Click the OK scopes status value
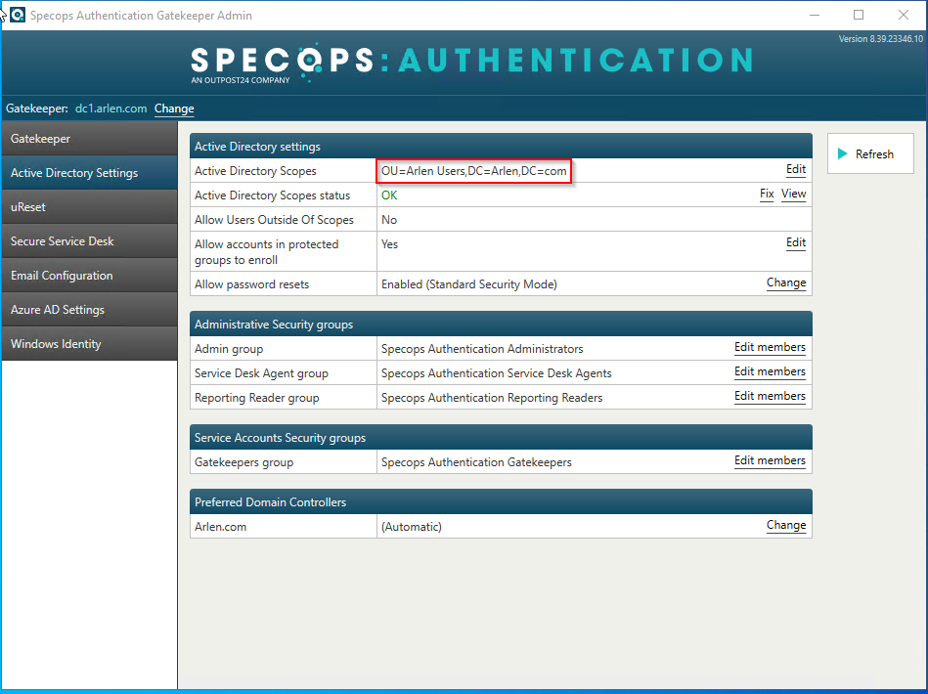The image size is (928, 694). (389, 195)
